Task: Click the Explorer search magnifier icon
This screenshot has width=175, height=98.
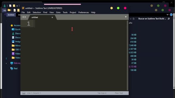Action: coord(169,19)
